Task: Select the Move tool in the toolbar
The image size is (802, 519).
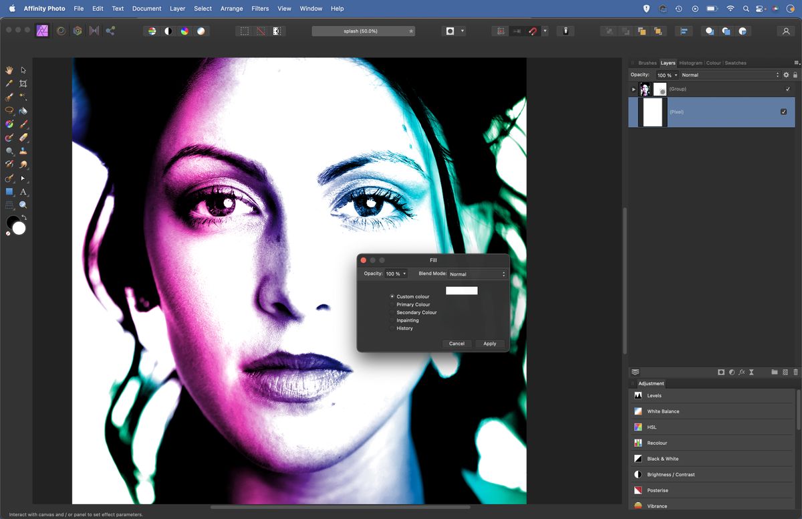Action: coord(23,69)
